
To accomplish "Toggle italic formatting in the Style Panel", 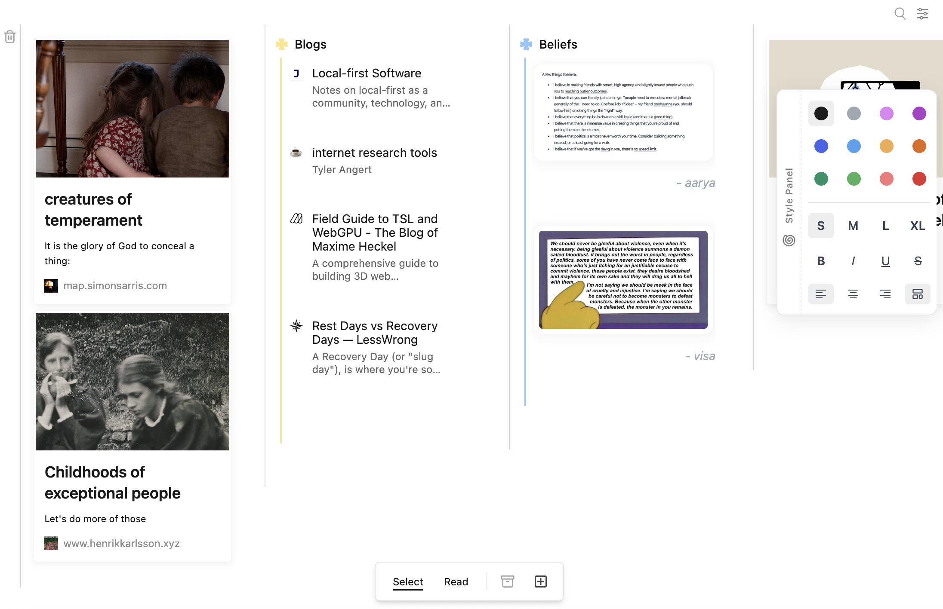I will pos(853,261).
